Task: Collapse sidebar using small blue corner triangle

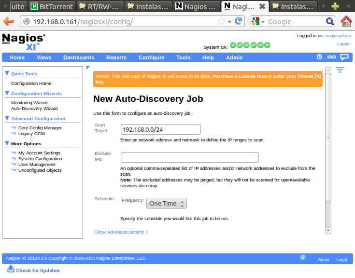Action: coord(88,68)
